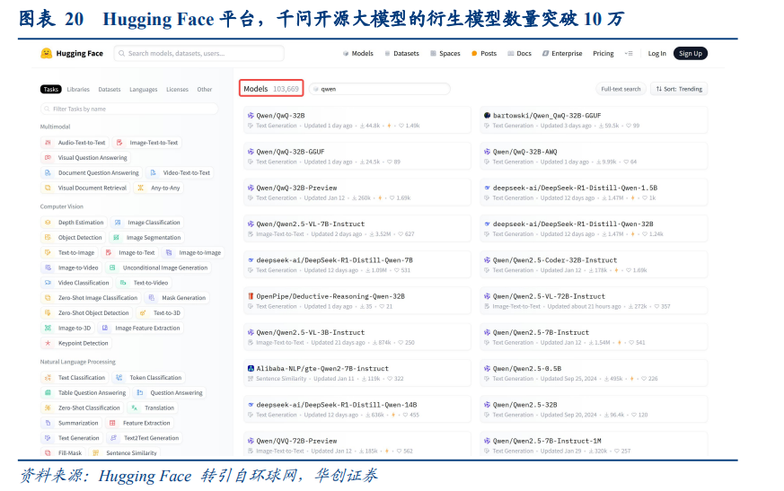Select the Text-to-Video task icon
This screenshot has height=491, width=784.
[123, 283]
